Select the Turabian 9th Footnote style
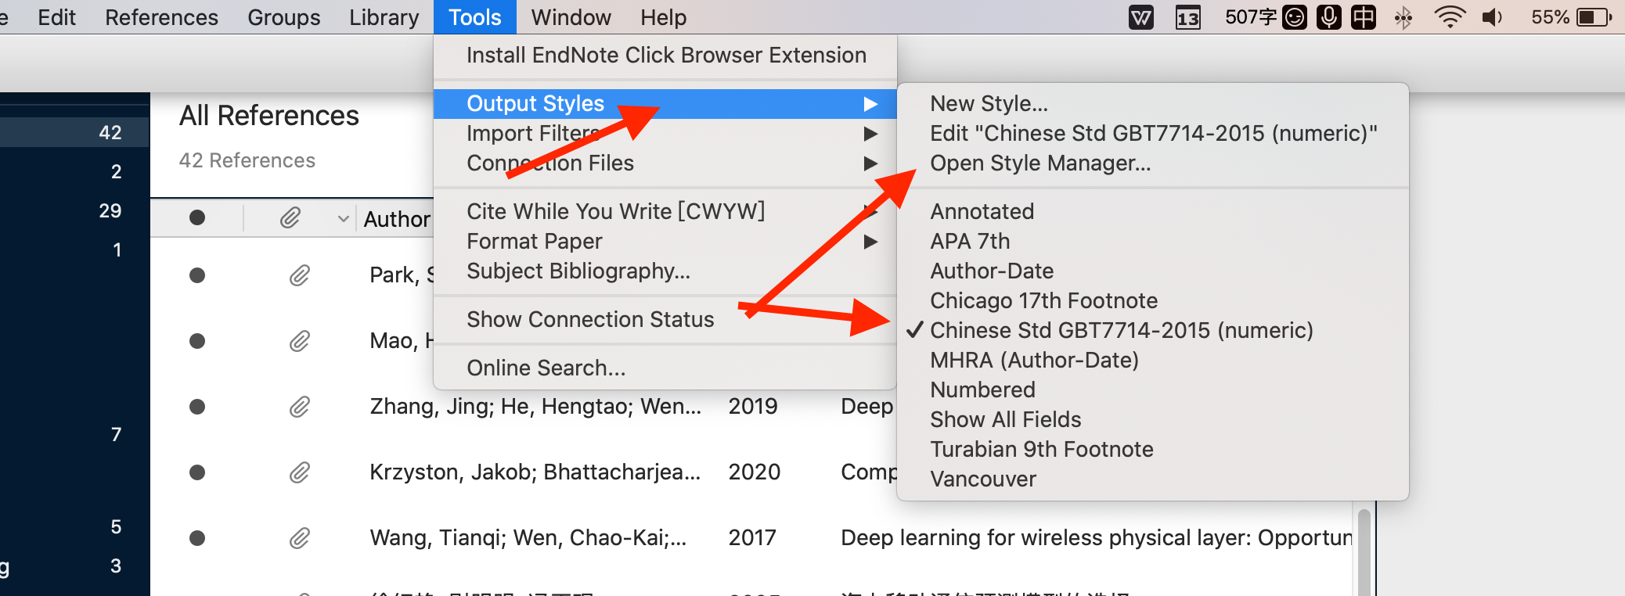The height and width of the screenshot is (596, 1625). [1152, 449]
